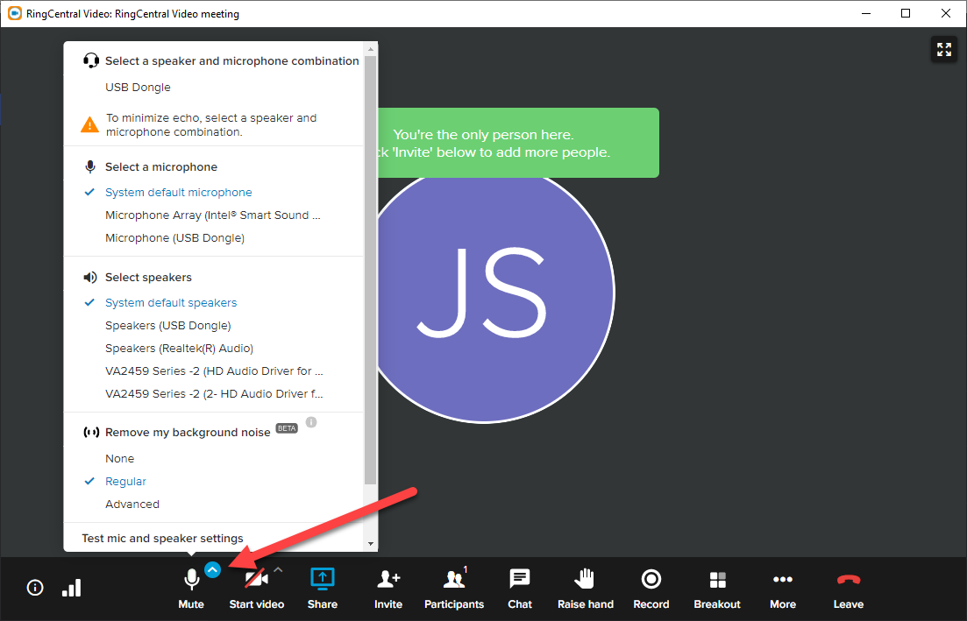967x621 pixels.
Task: Open the meeting info icon
Action: pos(35,588)
